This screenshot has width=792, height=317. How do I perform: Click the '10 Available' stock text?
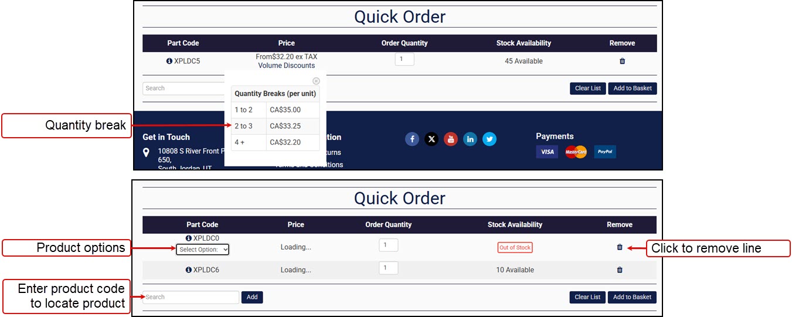tap(515, 270)
